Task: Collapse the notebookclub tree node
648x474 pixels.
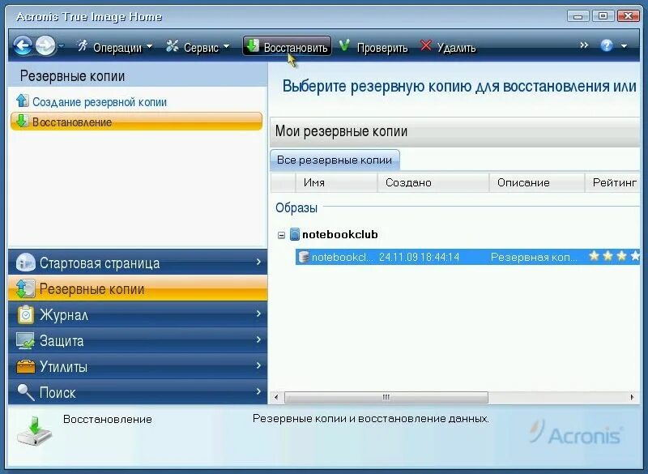Action: [x=281, y=235]
